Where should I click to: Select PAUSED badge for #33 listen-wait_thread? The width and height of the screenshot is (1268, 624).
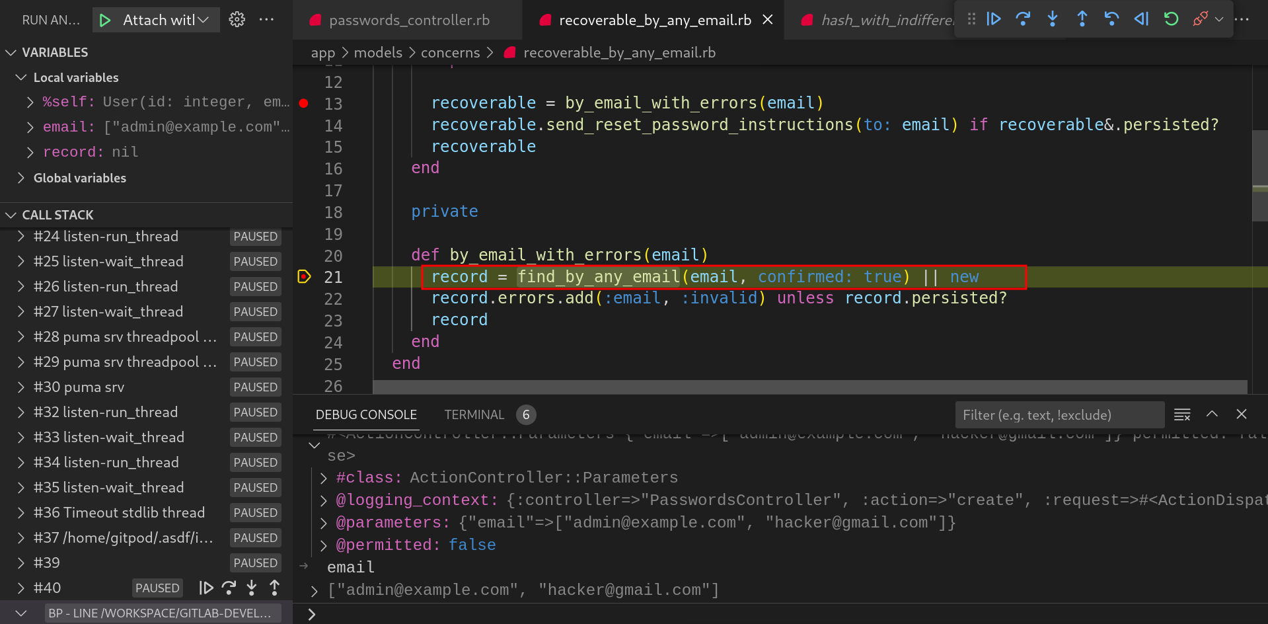coord(255,437)
